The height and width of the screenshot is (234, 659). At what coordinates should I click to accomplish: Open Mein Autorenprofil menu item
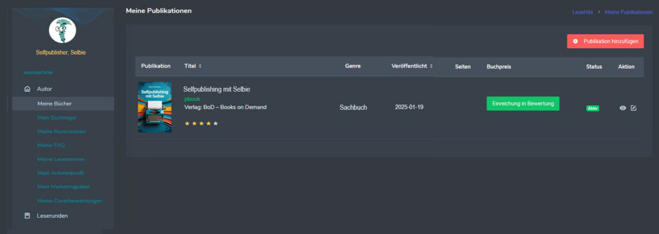(60, 173)
